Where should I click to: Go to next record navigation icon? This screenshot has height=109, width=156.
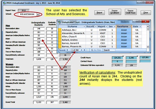(x=82, y=50)
